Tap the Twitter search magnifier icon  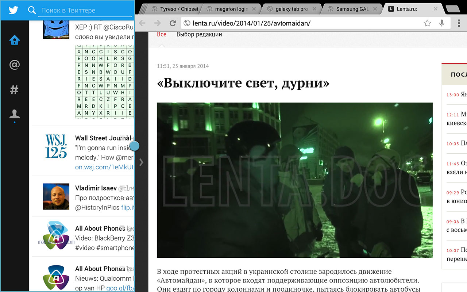click(32, 10)
